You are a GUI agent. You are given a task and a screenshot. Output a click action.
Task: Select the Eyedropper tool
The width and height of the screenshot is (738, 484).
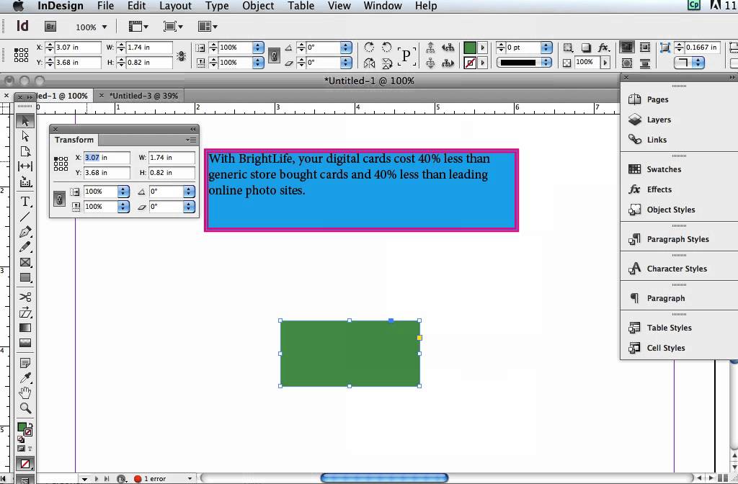(25, 378)
